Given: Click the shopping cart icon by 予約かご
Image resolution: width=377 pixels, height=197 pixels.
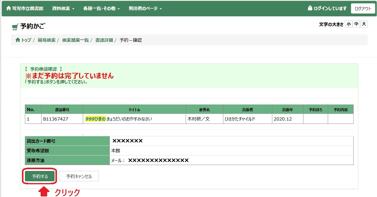Looking at the screenshot, I should pos(15,27).
